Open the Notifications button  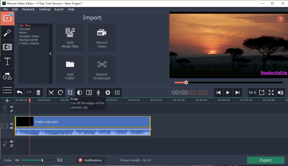click(91, 160)
